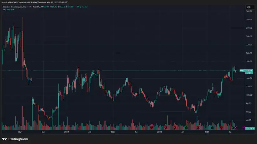This screenshot has width=257, height=144.
Task: Click the 2025 label on time axis
Action: pyautogui.click(x=207, y=132)
